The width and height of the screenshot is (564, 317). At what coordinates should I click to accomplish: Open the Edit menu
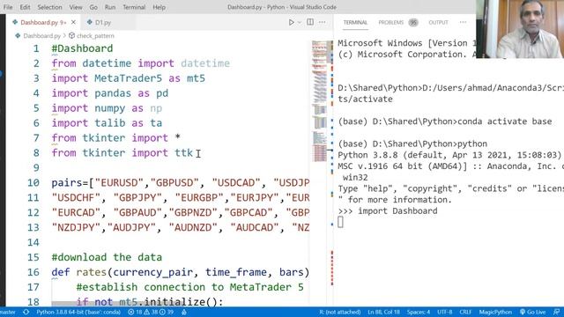pos(25,7)
